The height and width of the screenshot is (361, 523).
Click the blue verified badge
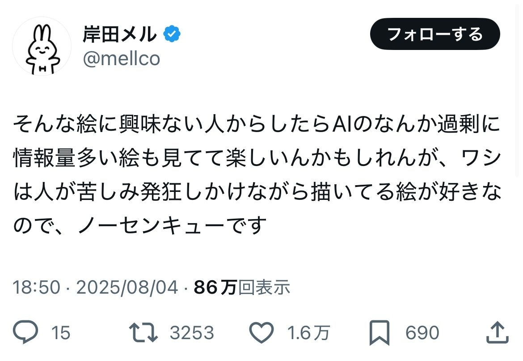[172, 34]
